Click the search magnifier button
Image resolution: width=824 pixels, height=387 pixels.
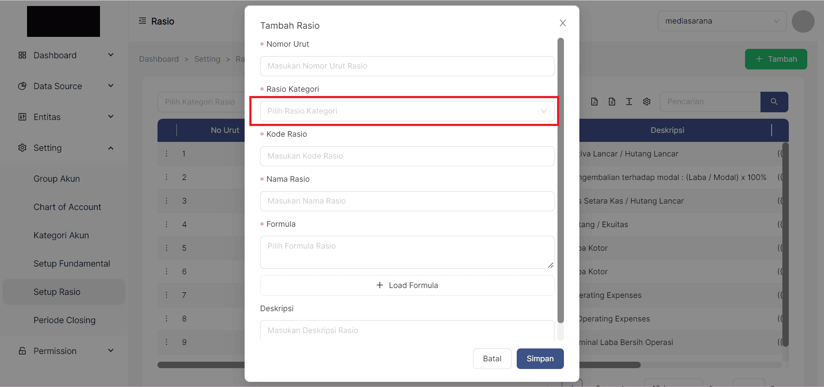pyautogui.click(x=774, y=102)
